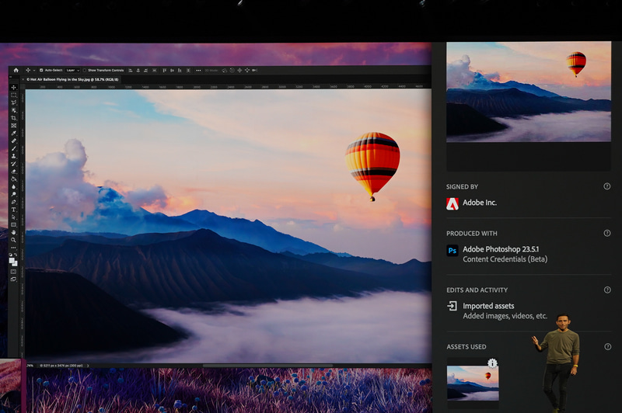Select the Hand tool
The height and width of the screenshot is (413, 622).
13,232
